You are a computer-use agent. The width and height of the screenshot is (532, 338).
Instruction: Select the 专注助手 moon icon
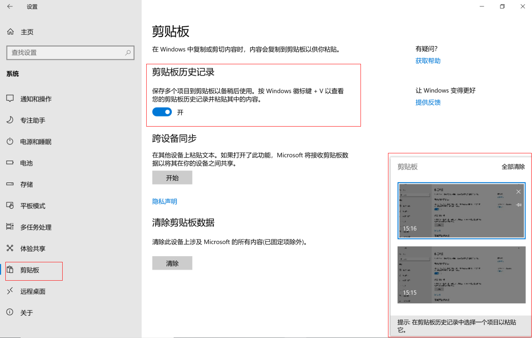coord(10,120)
